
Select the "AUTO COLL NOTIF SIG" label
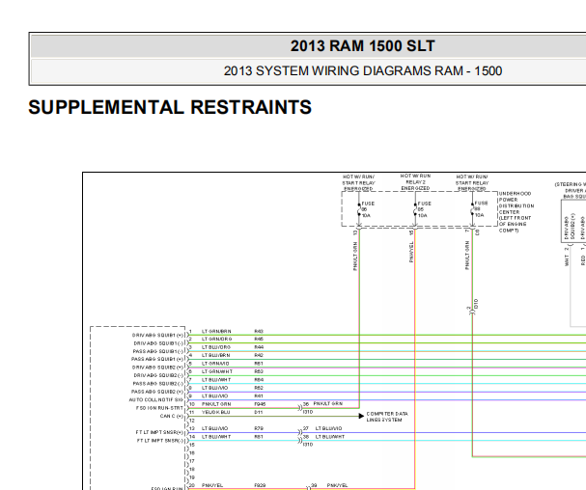pyautogui.click(x=156, y=399)
